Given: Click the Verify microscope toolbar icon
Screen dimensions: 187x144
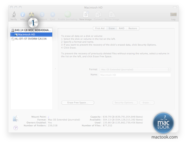Looking at the screenshot, I should (14, 15).
